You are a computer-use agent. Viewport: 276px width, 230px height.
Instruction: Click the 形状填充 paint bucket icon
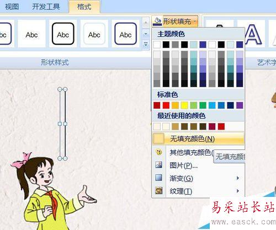click(157, 22)
